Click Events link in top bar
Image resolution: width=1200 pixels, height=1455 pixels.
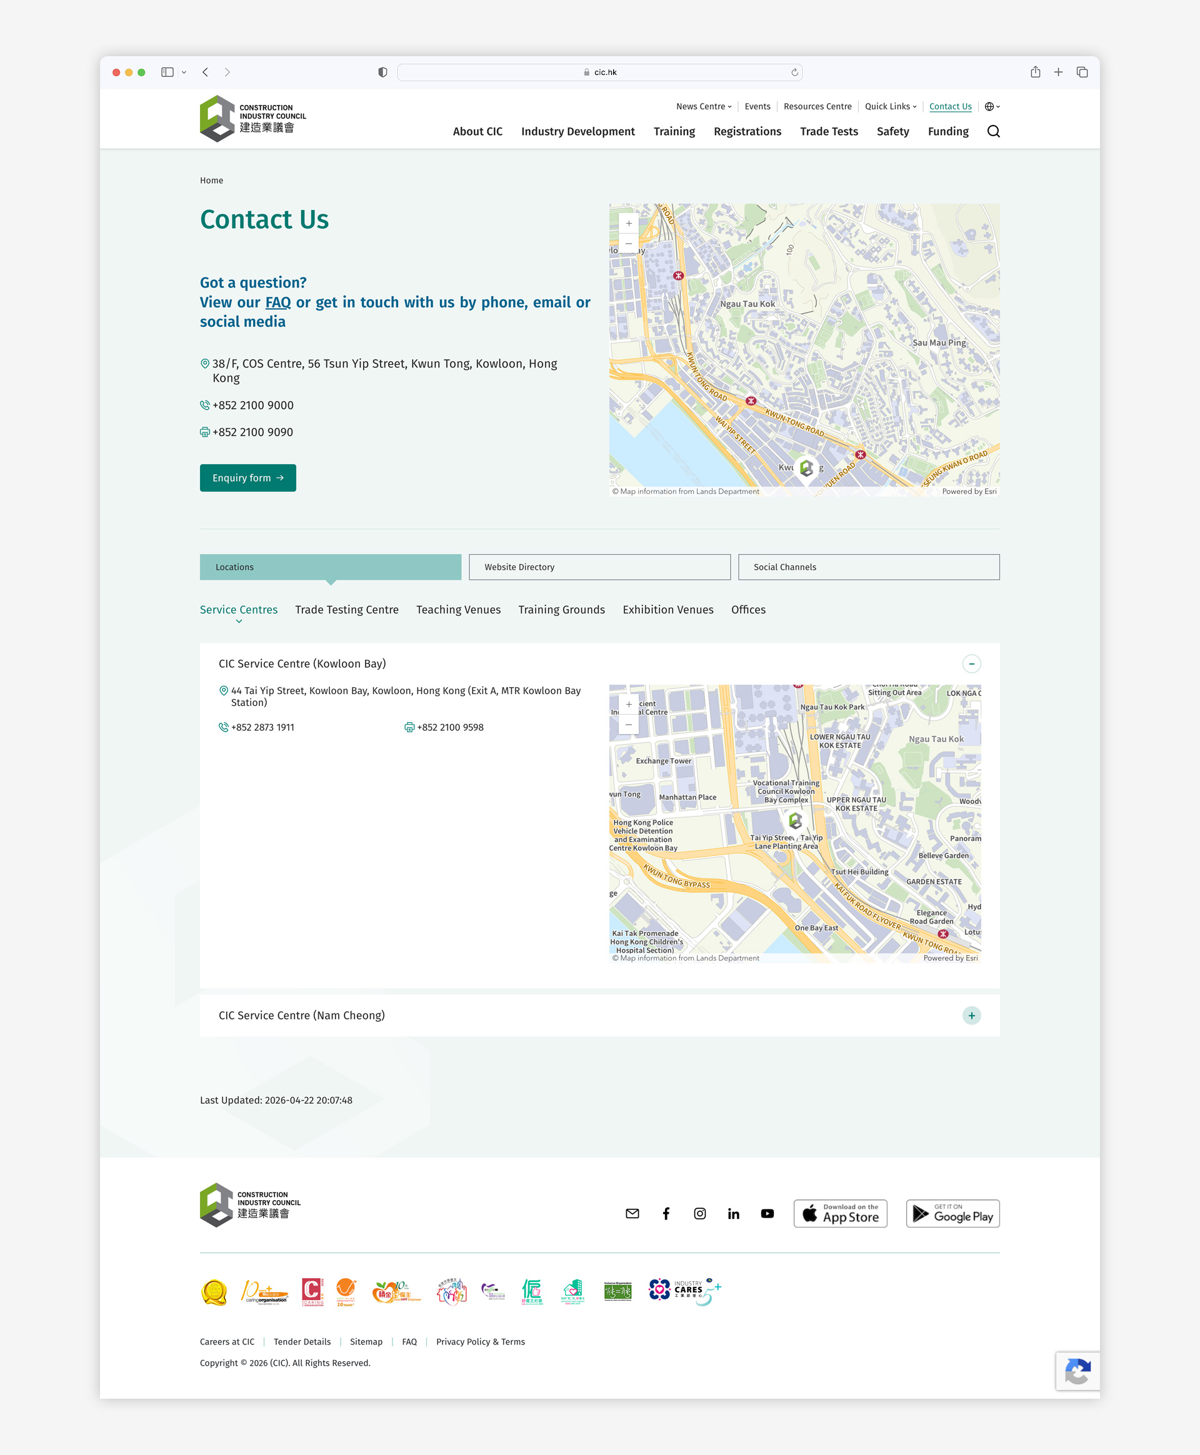(x=757, y=106)
